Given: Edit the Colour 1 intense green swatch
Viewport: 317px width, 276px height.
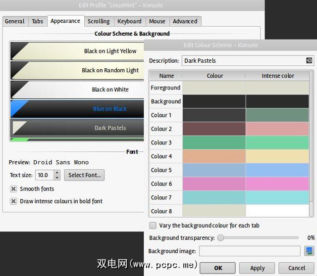Looking at the screenshot, I should coord(277,115).
